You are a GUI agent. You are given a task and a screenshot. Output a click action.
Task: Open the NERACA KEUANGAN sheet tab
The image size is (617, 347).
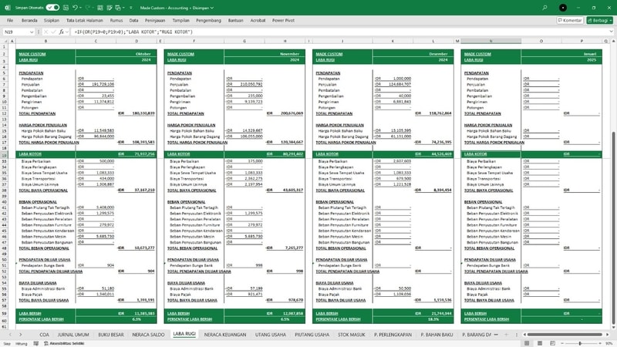[x=225, y=335]
